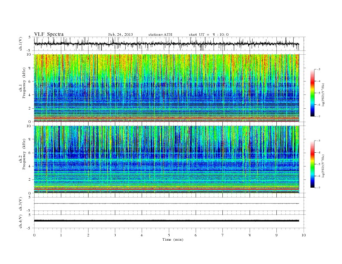Click the "ch.1(V)" waveform axis label
Viewport: 342px width, 264px height.
click(x=21, y=44)
